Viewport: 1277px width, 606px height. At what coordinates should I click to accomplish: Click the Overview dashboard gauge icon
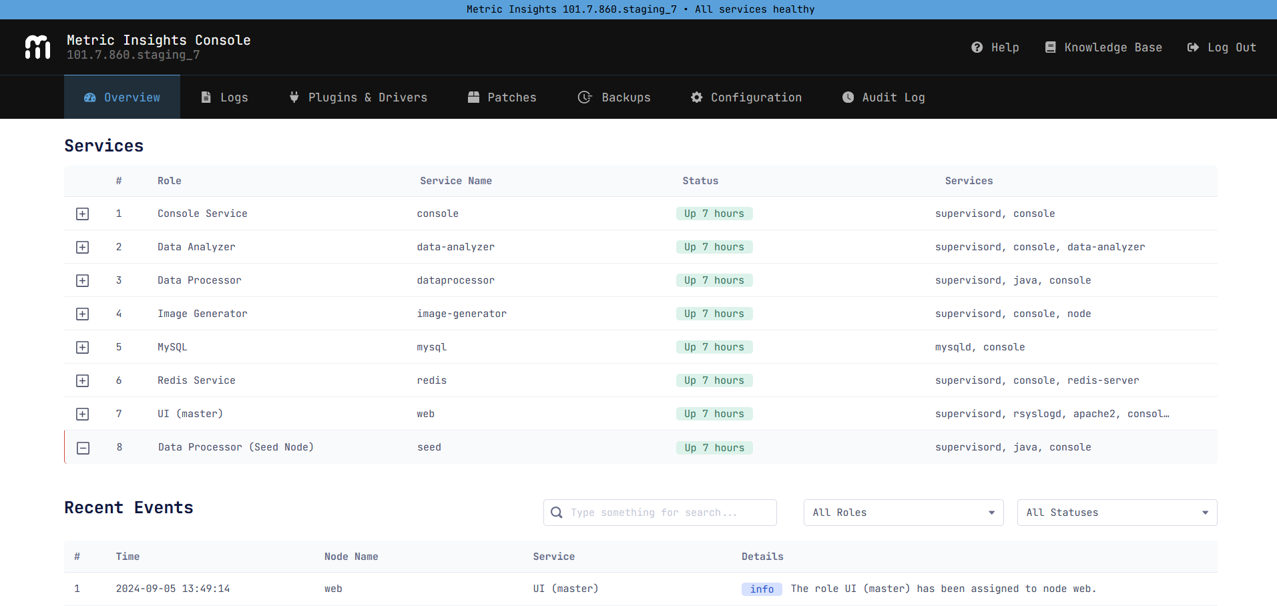tap(90, 97)
